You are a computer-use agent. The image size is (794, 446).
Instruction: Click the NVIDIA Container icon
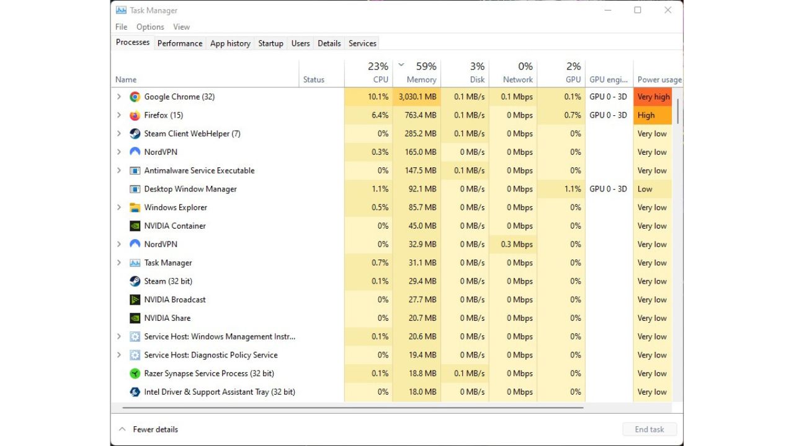[x=135, y=226]
